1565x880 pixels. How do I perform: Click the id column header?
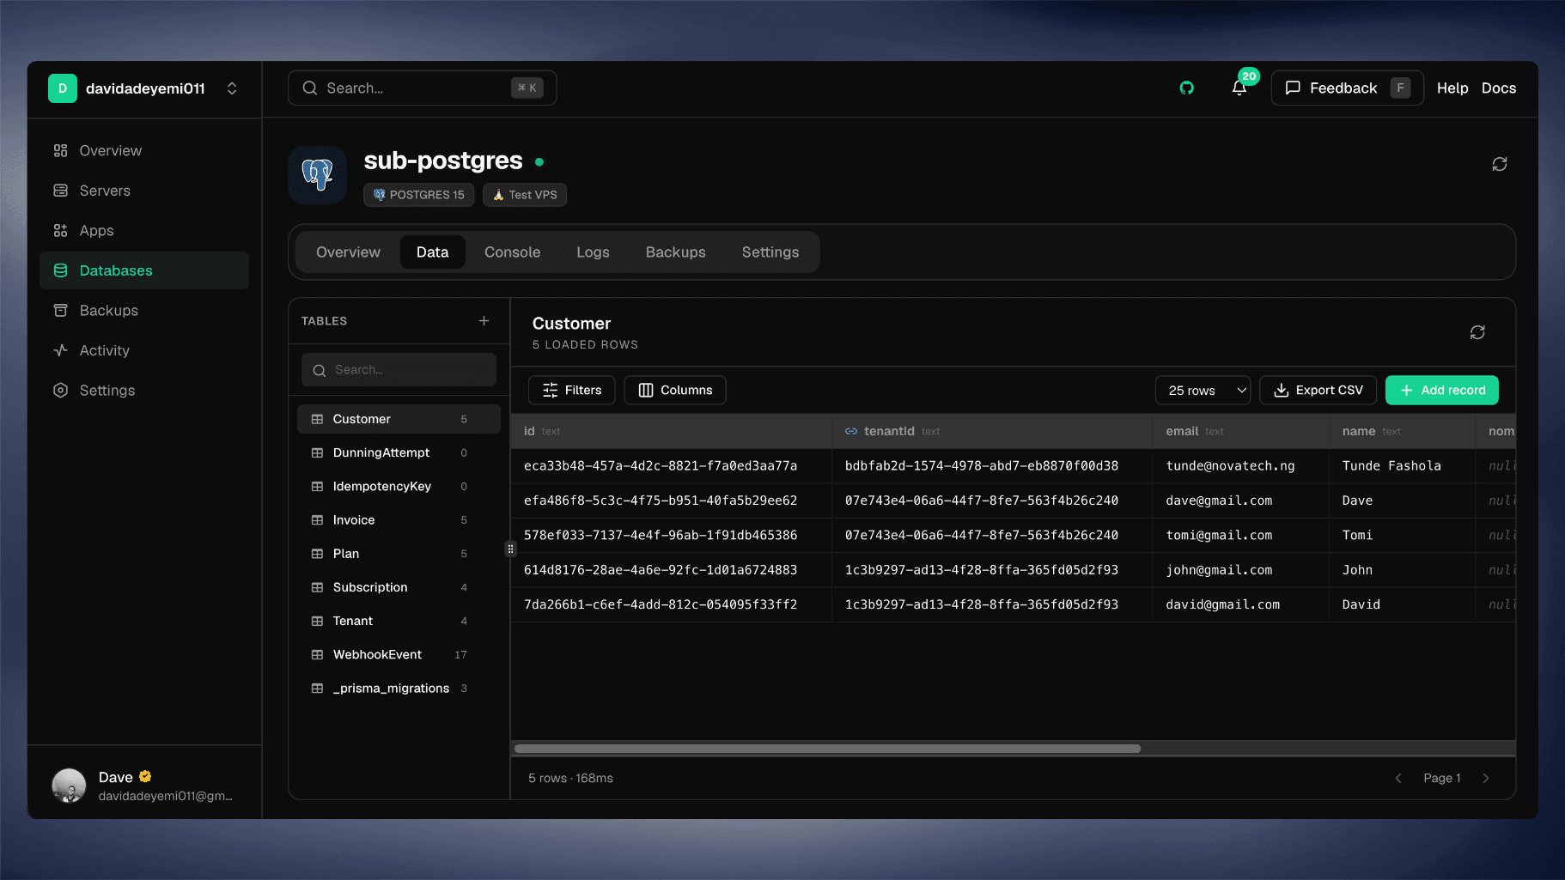[671, 431]
